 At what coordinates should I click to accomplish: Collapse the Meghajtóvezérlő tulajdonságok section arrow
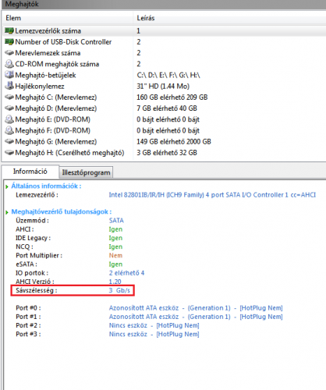coord(7,212)
